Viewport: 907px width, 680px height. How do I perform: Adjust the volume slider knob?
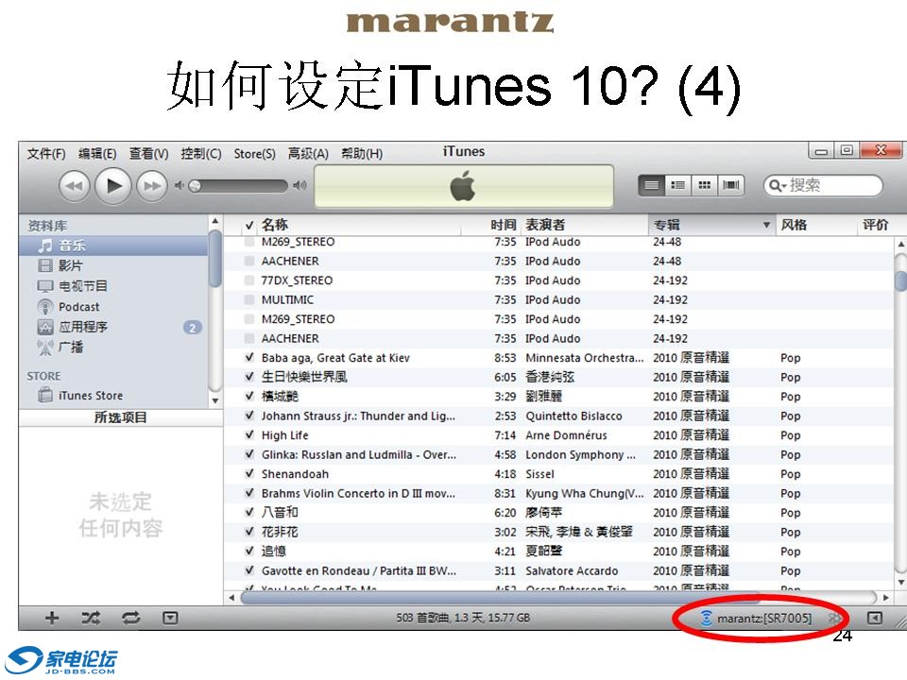(x=195, y=186)
